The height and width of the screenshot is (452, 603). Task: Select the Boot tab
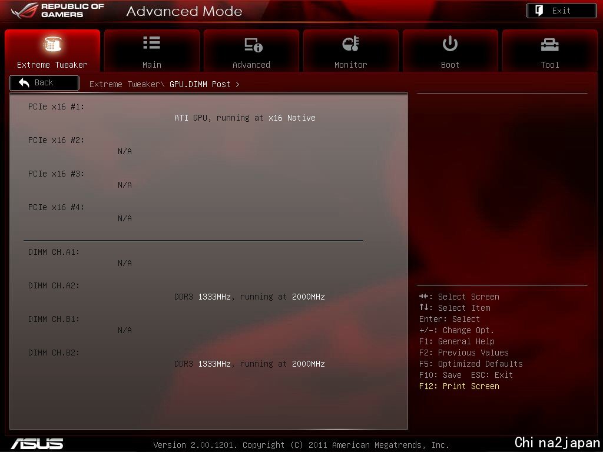coord(450,51)
